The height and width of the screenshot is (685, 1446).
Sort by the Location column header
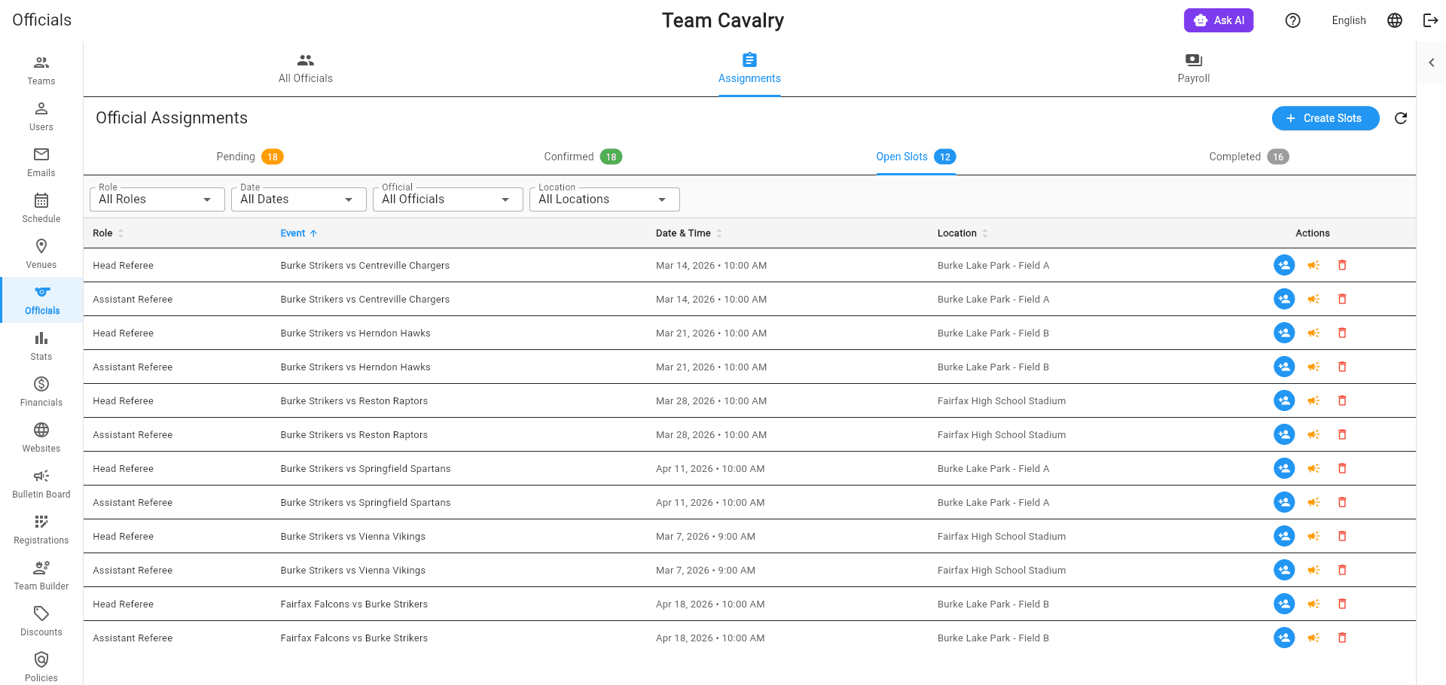coord(962,233)
